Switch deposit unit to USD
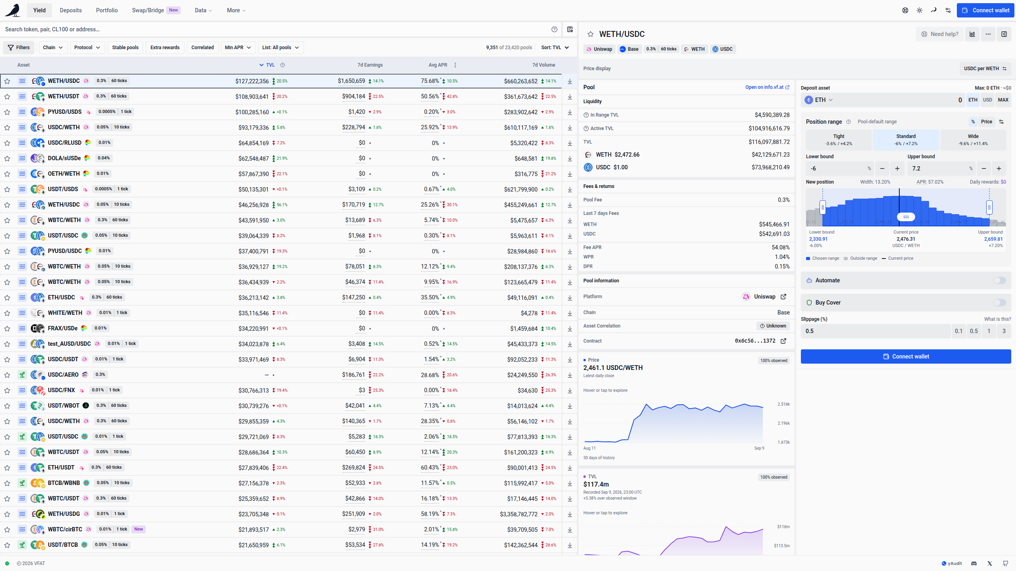Image resolution: width=1016 pixels, height=571 pixels. pyautogui.click(x=987, y=100)
